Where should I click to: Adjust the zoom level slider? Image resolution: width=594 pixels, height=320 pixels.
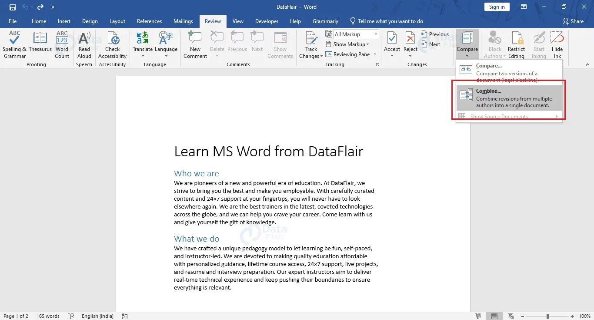pos(547,316)
